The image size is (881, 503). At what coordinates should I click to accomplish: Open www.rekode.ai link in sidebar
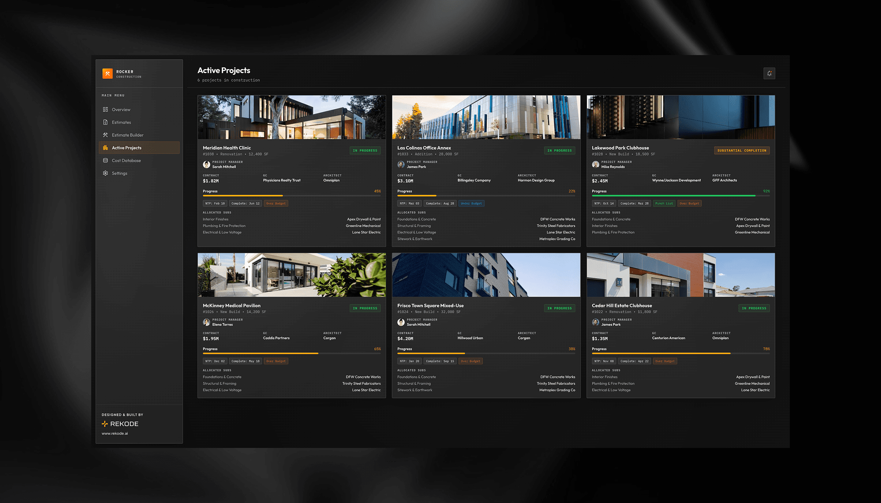point(115,434)
